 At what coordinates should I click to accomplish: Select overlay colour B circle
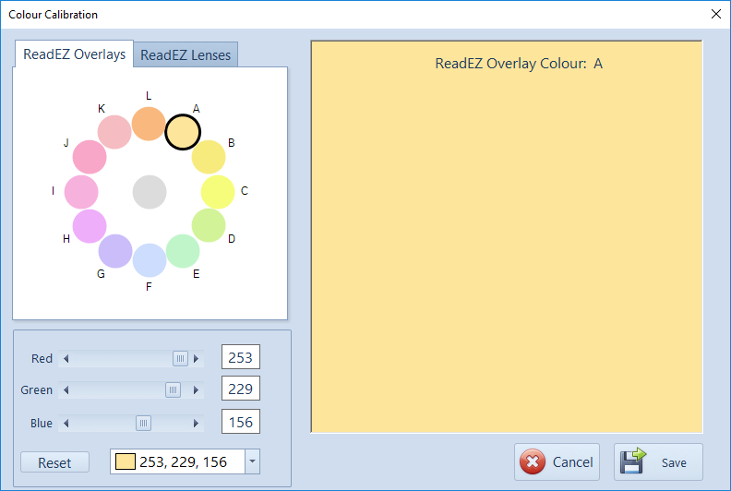coord(209,157)
